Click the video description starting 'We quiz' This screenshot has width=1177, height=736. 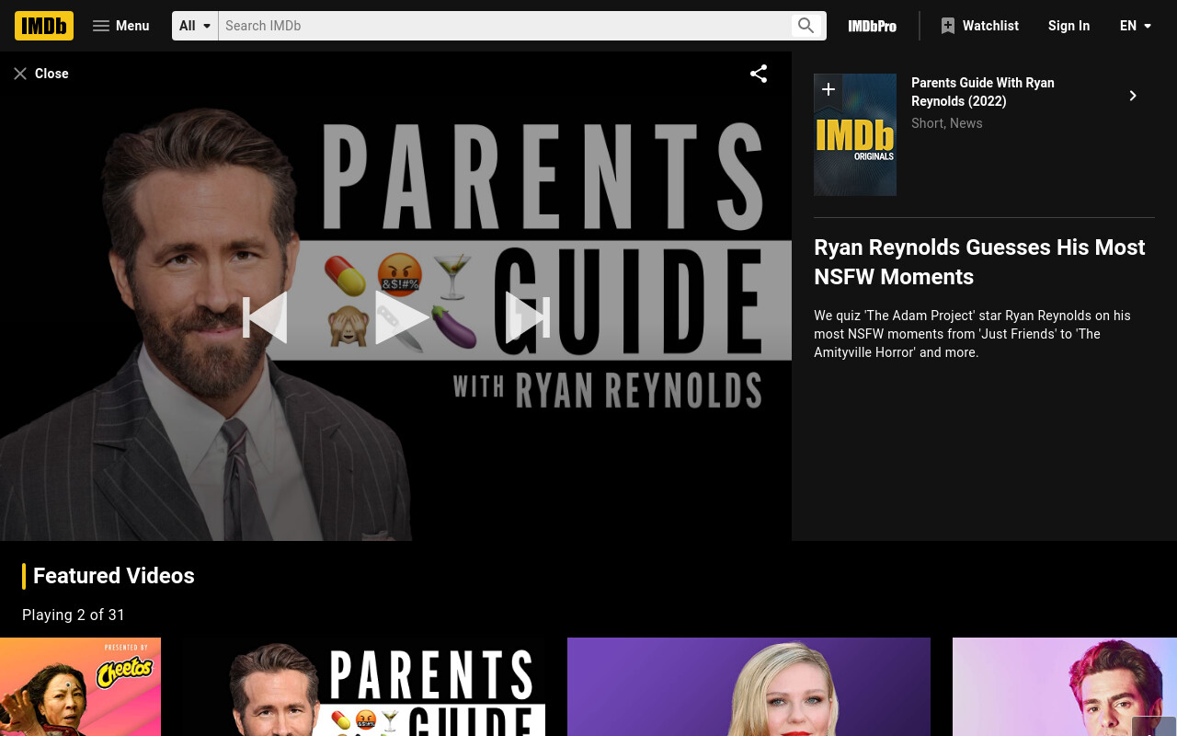click(972, 334)
